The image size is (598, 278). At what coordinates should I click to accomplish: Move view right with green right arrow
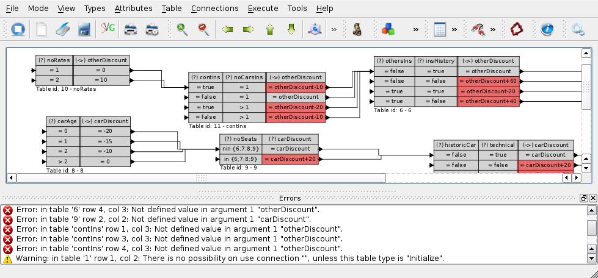point(248,29)
